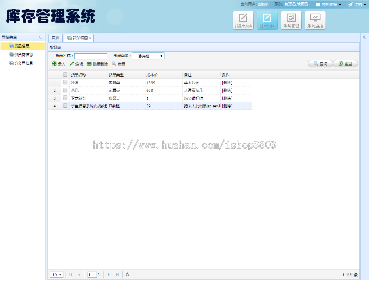Check the checkbox for 沙发 row
Image resolution: width=369 pixels, height=288 pixels.
pos(65,82)
